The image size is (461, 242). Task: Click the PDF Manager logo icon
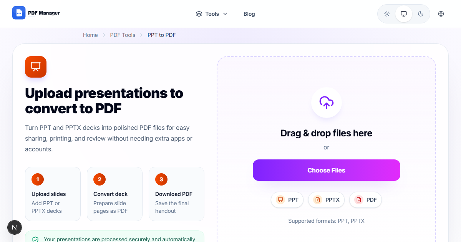[19, 13]
